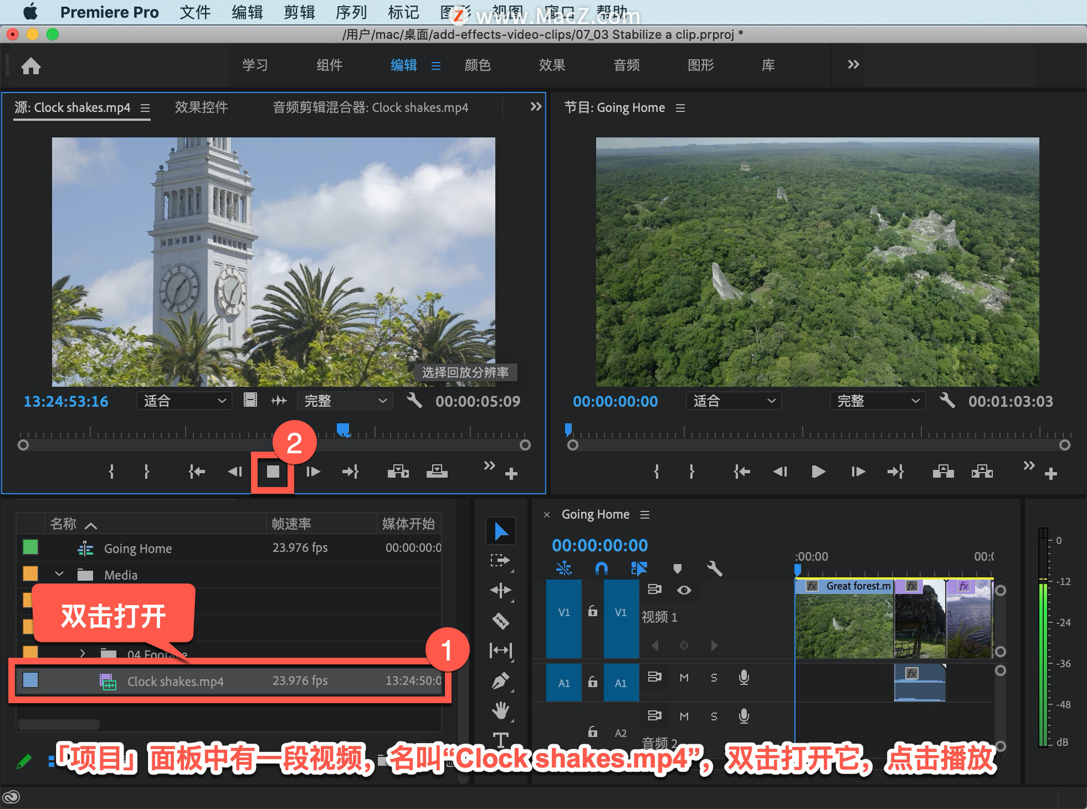
Task: Select Clock shakes.mp4 in the Project panel
Action: click(176, 681)
